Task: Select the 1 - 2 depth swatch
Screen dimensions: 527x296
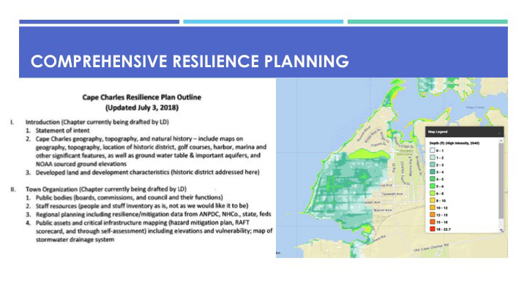Action: [433, 157]
